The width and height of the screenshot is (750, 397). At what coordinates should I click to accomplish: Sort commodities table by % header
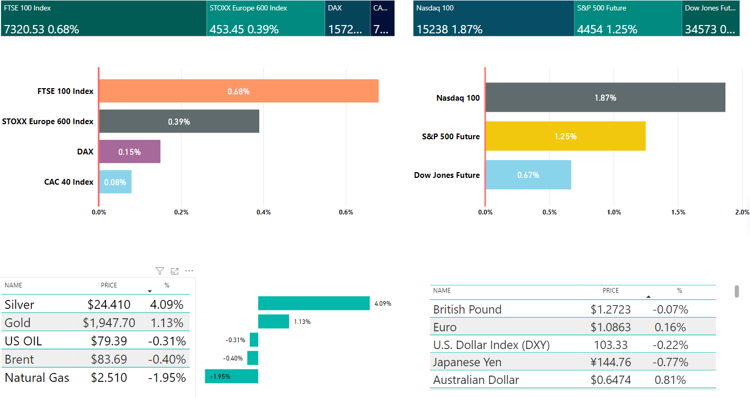(x=167, y=285)
